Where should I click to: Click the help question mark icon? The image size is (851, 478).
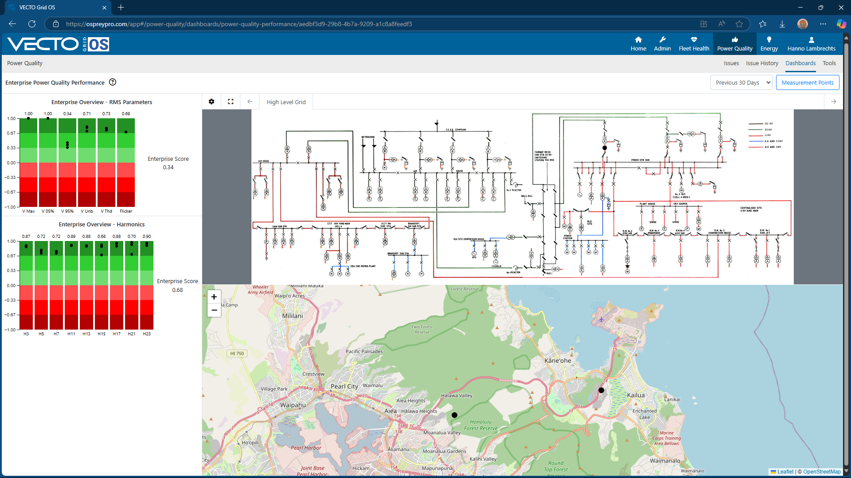click(113, 82)
